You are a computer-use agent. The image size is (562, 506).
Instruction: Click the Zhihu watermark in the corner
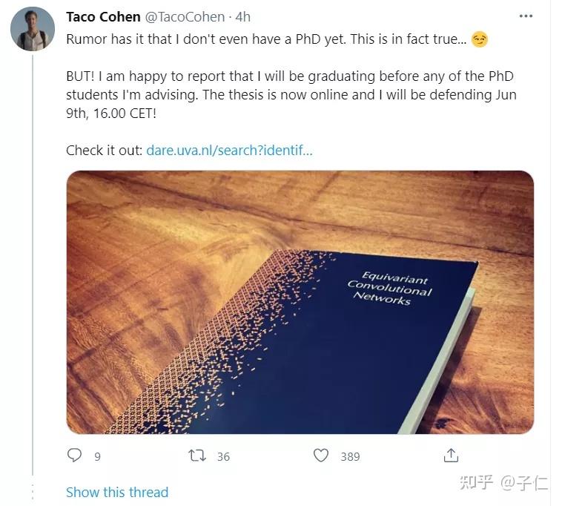pyautogui.click(x=504, y=484)
